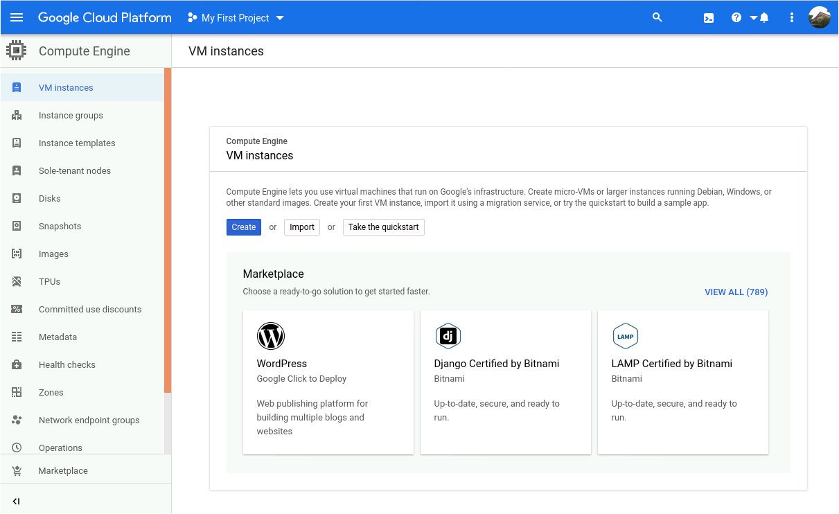Open the three-dot more options menu
Viewport: 839px width, 514px height.
tap(792, 17)
